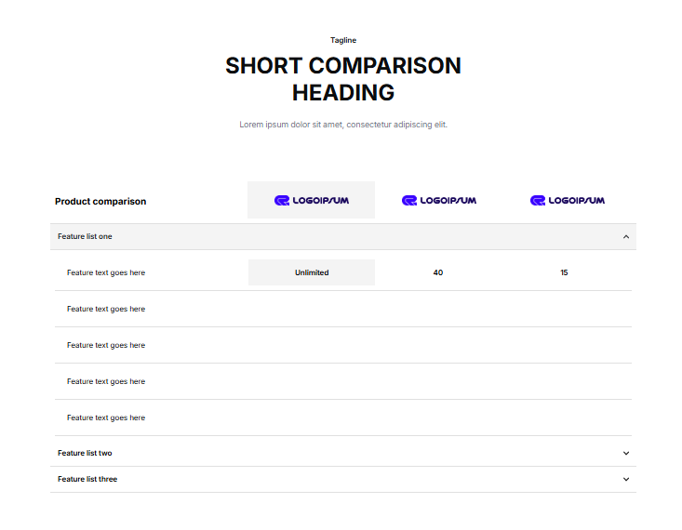Click the Feature list one header label
The width and height of the screenshot is (682, 530).
pyautogui.click(x=85, y=237)
